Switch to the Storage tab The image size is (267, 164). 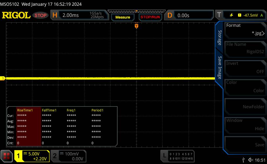(220, 38)
